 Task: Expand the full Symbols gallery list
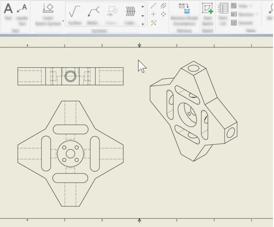[x=143, y=24]
